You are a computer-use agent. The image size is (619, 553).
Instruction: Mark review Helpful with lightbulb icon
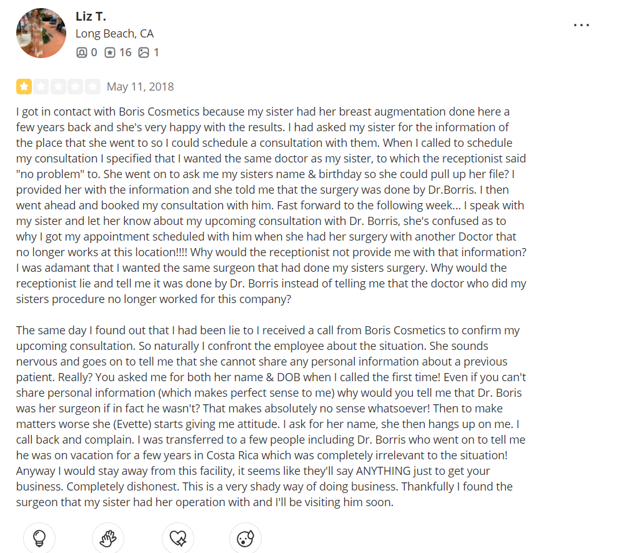click(x=39, y=538)
